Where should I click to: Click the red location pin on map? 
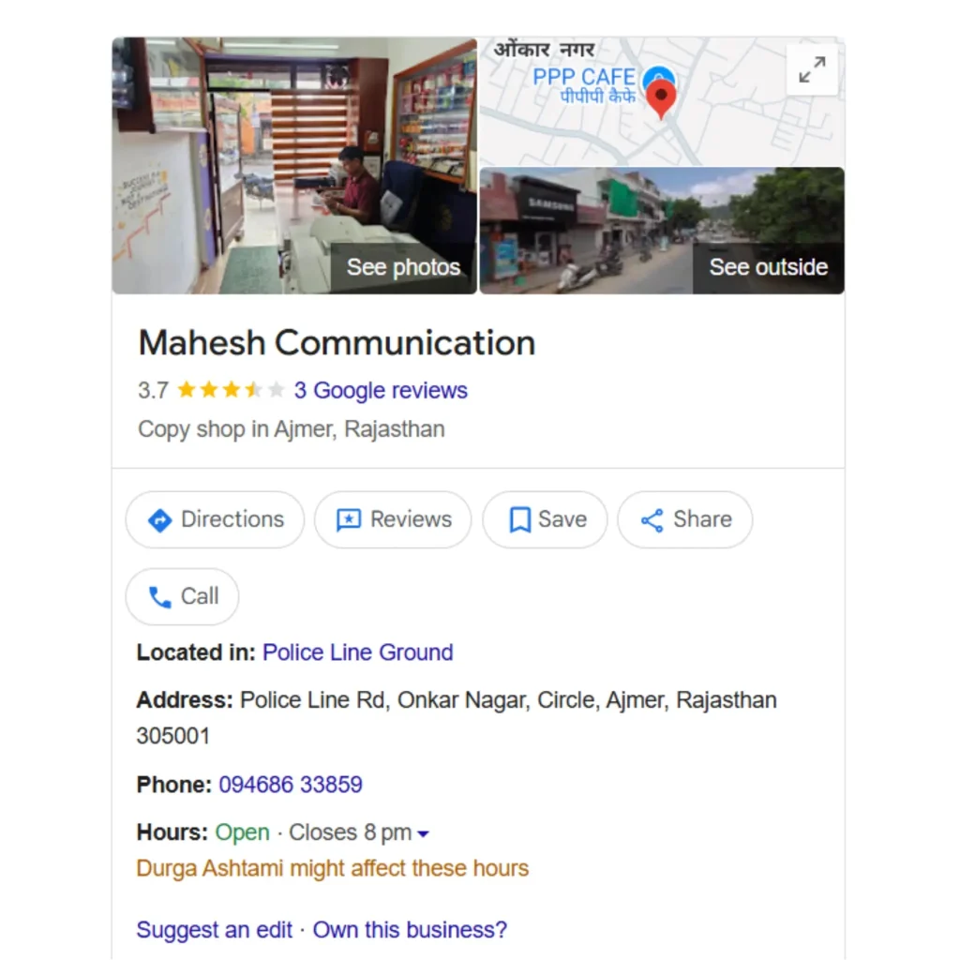(661, 99)
